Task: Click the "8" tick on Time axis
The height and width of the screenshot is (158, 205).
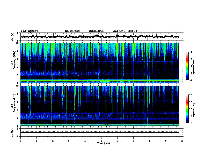Action: (x=150, y=141)
